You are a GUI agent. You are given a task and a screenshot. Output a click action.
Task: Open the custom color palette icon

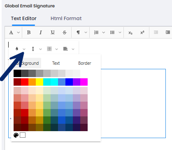click(16, 135)
